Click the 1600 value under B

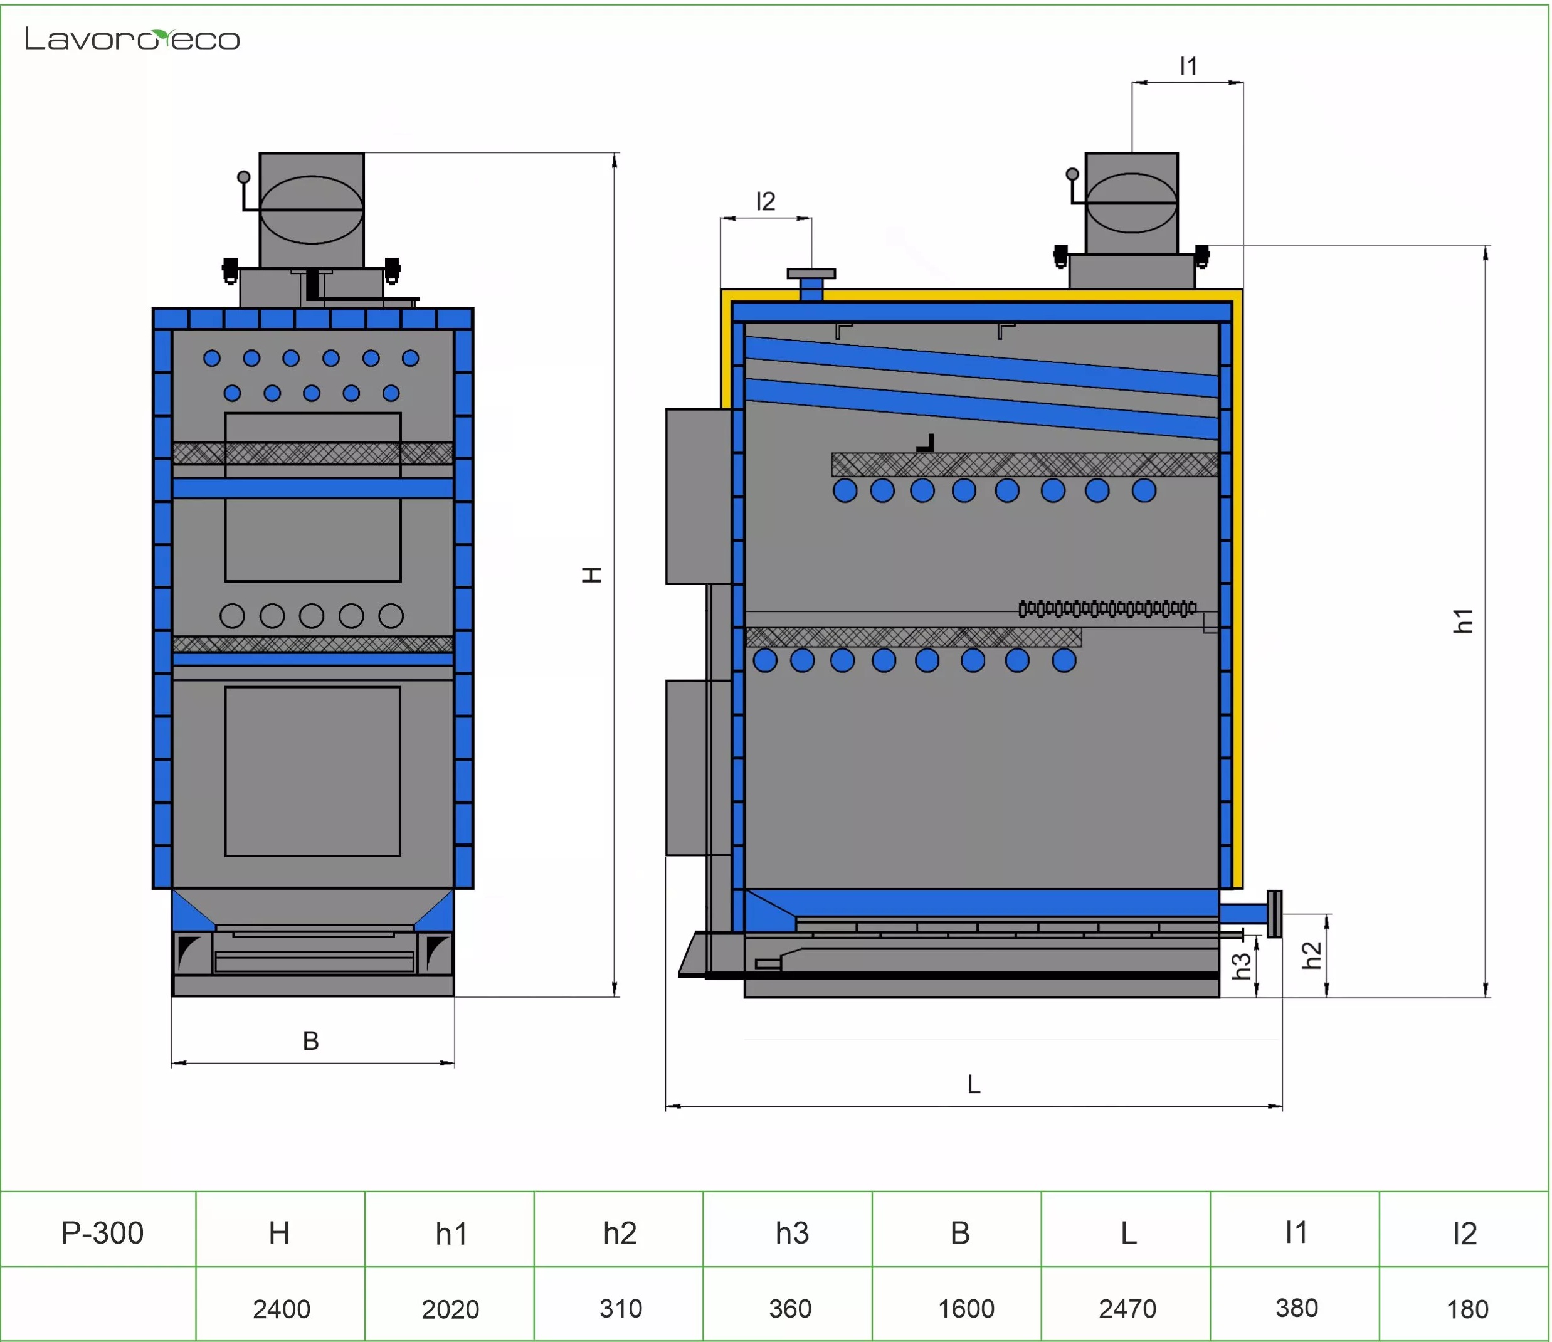[966, 1309]
